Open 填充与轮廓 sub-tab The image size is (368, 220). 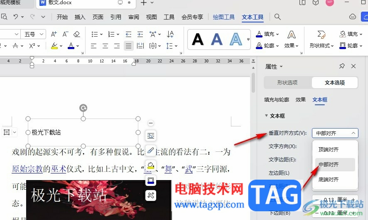coord(277,100)
